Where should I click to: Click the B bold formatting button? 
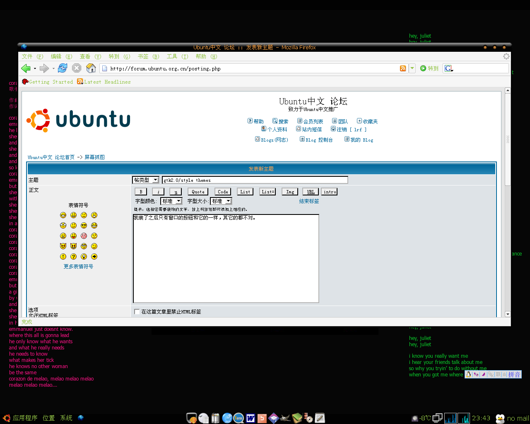pos(141,192)
